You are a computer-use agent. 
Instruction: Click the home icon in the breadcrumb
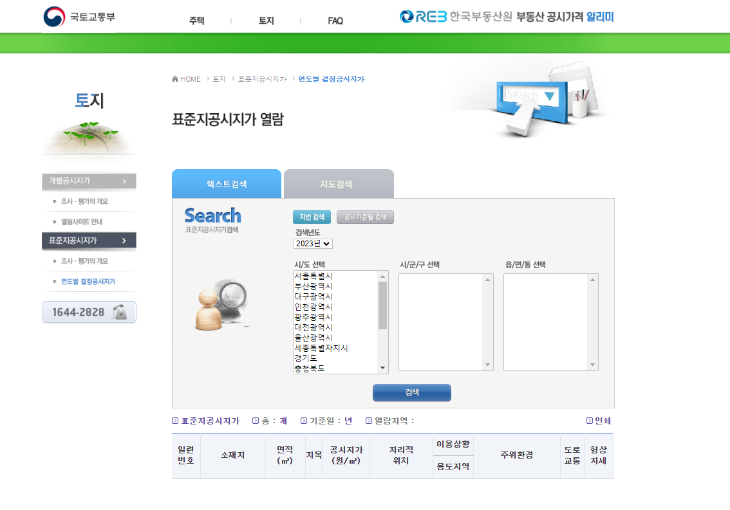tap(174, 78)
